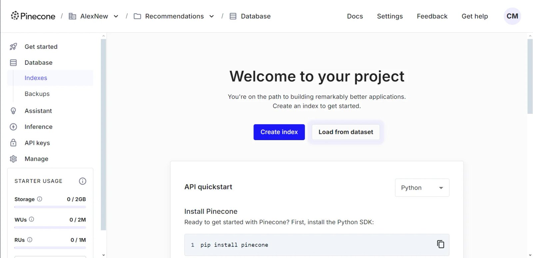
Task: Click the Load from dataset button
Action: (x=346, y=132)
